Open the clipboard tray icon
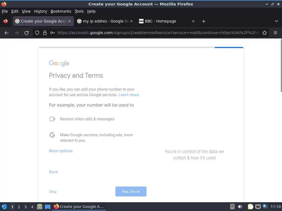Screen dimensions: 282x211 (x=250, y=207)
